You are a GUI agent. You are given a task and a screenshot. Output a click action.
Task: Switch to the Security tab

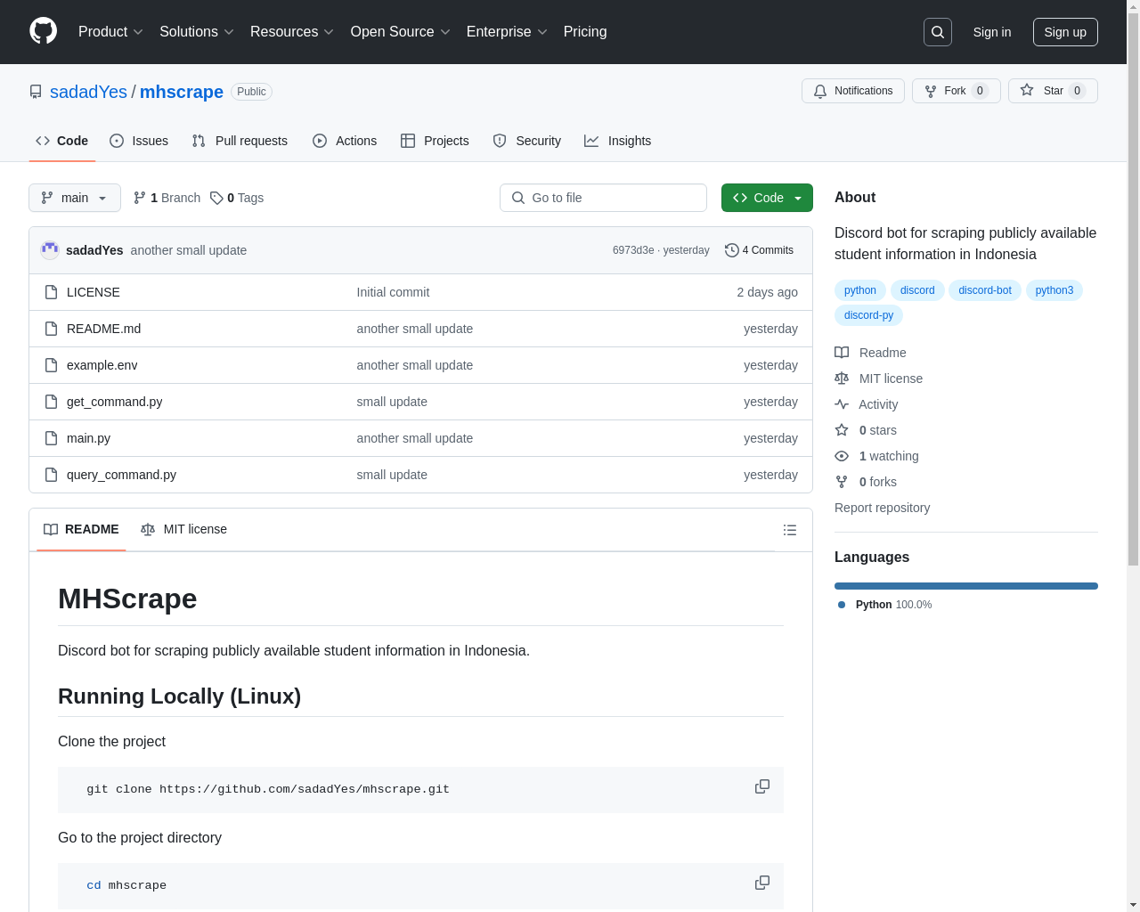(527, 141)
